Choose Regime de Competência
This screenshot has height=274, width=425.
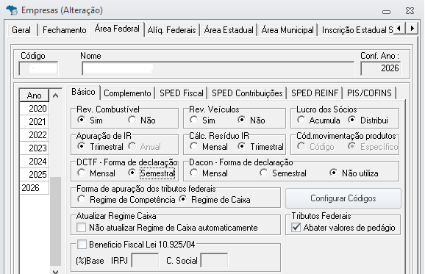click(126, 200)
